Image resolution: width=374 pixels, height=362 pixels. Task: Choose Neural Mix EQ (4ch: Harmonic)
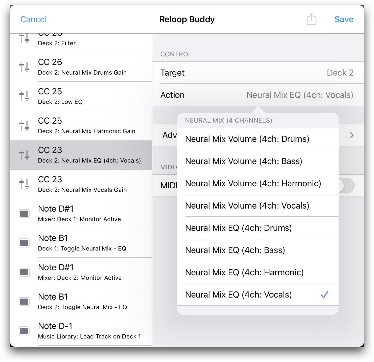coord(258,273)
